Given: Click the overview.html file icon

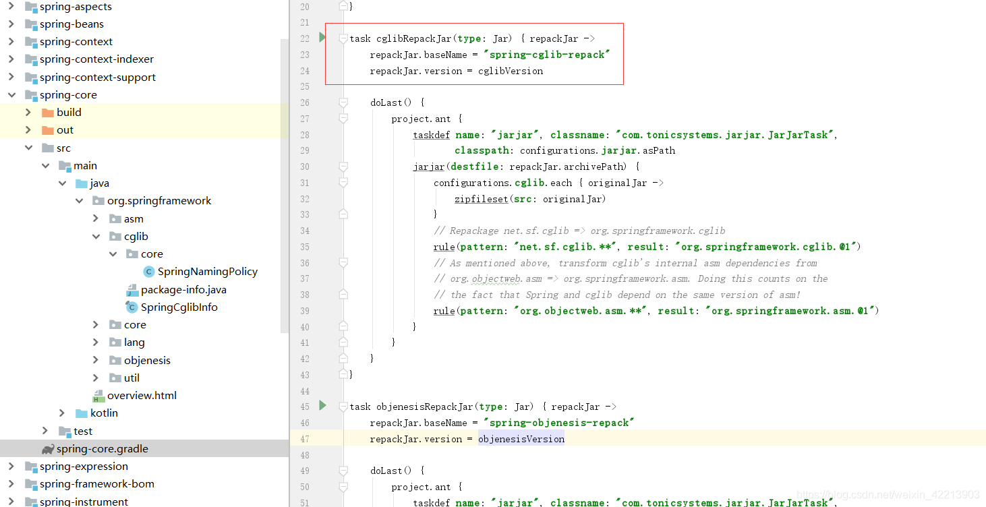Looking at the screenshot, I should (x=98, y=396).
